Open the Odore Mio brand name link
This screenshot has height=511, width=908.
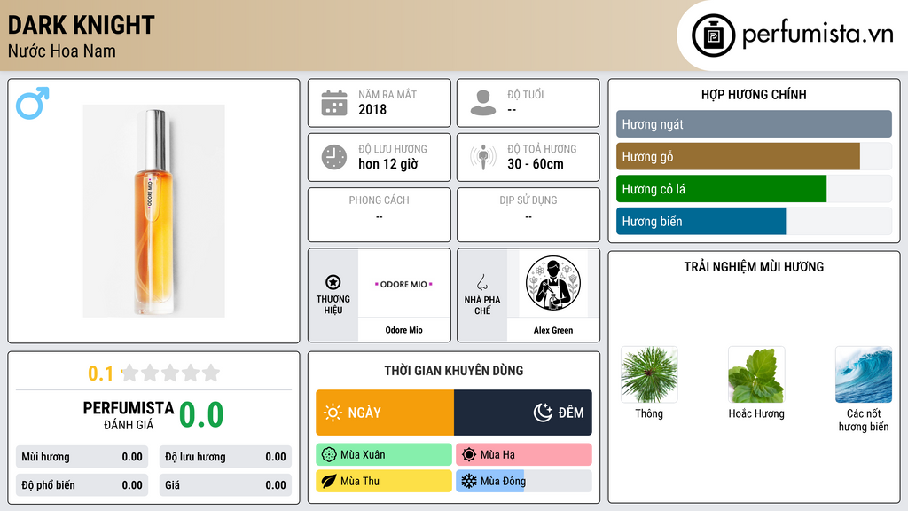click(x=404, y=330)
